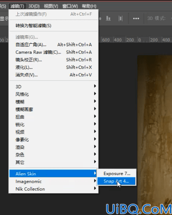Choose 转换为智能滤镜(S) option
The width and height of the screenshot is (172, 215).
(53, 26)
